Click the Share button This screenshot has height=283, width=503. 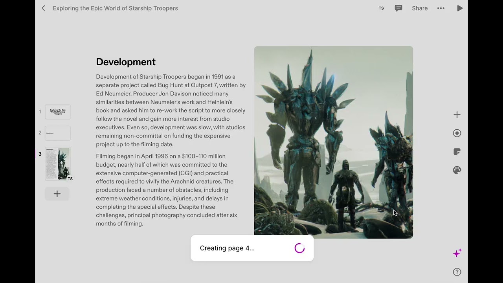[x=420, y=8]
